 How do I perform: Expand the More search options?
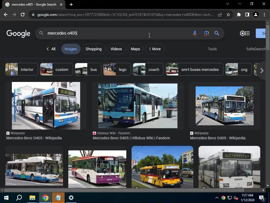tap(155, 49)
